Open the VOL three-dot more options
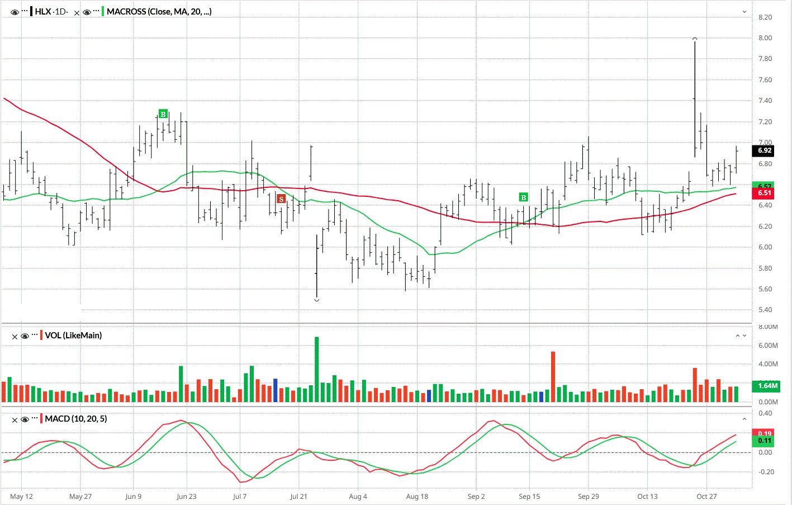The image size is (792, 505). pyautogui.click(x=35, y=336)
